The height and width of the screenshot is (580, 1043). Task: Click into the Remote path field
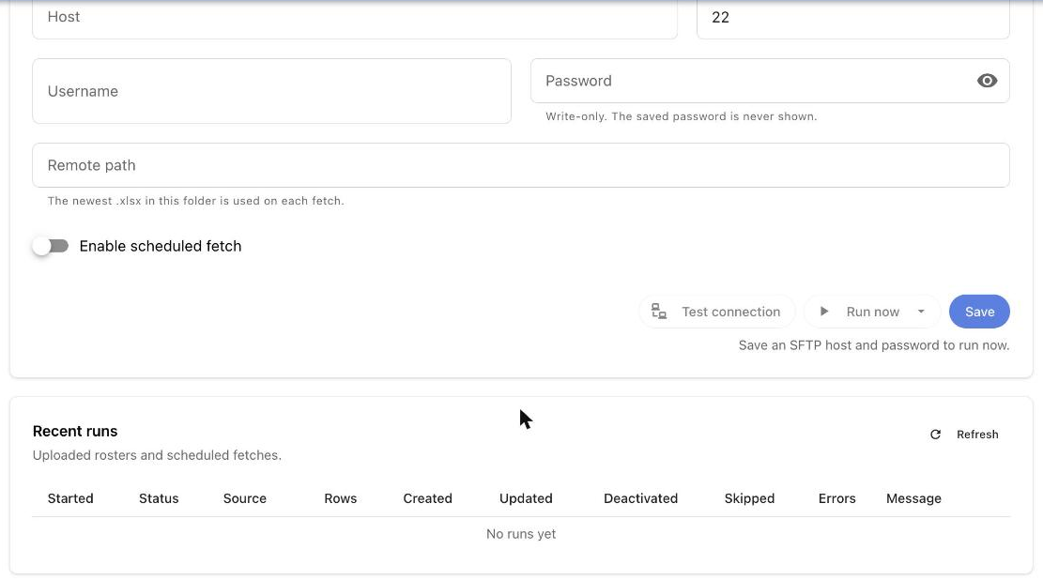click(521, 165)
